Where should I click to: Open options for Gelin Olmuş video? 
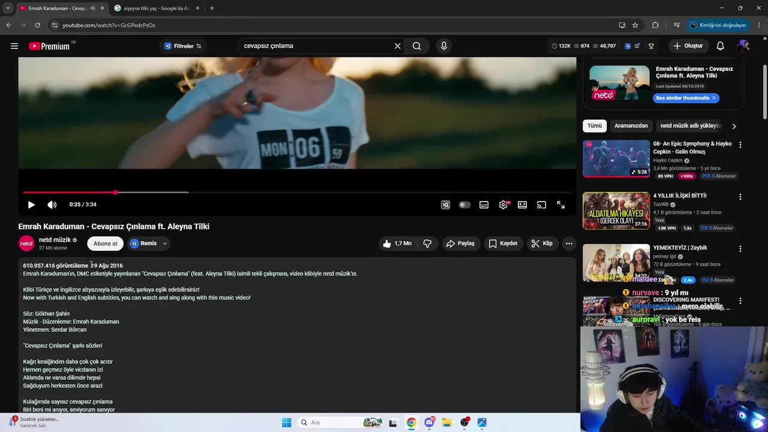click(740, 145)
